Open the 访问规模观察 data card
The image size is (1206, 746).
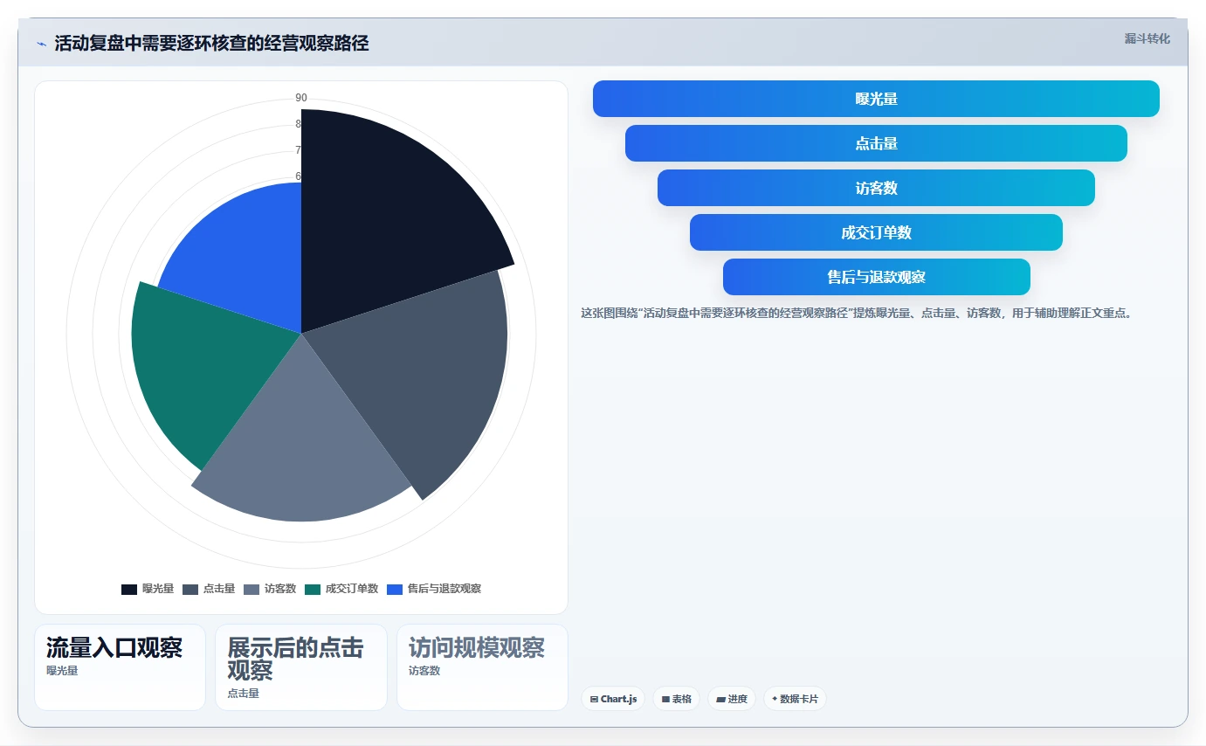click(482, 667)
